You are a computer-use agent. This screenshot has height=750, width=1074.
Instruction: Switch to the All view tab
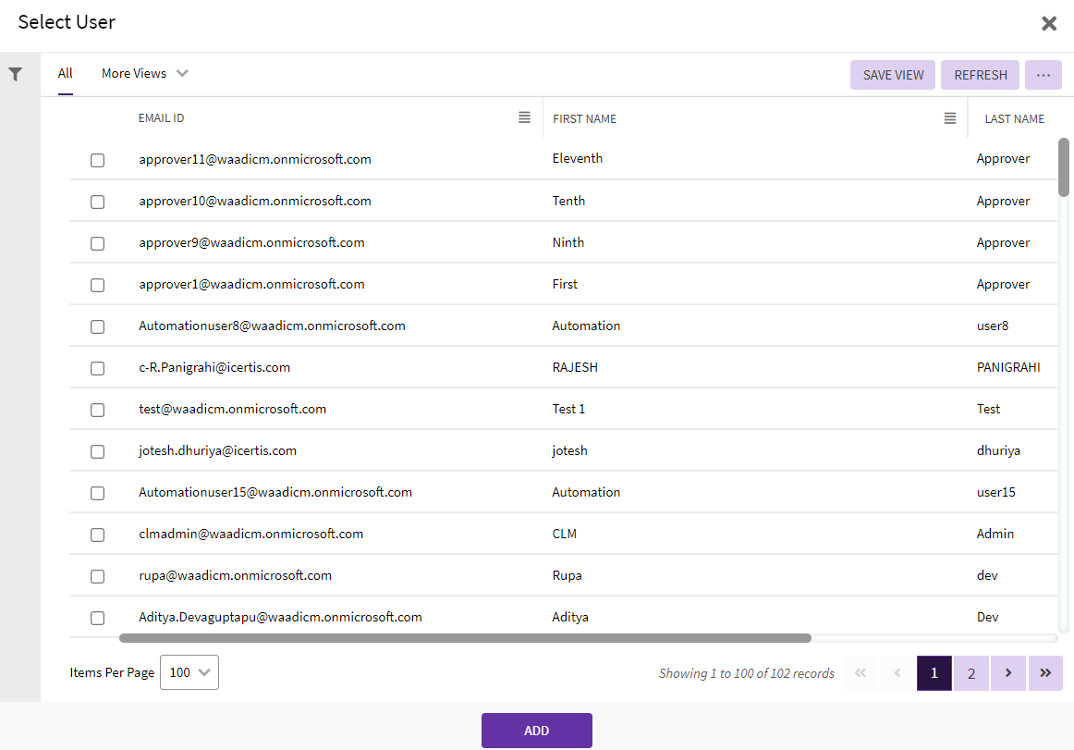65,73
